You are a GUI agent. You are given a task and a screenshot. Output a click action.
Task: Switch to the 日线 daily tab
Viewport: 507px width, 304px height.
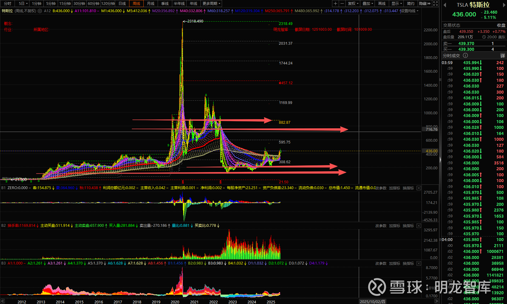pyautogui.click(x=122, y=4)
